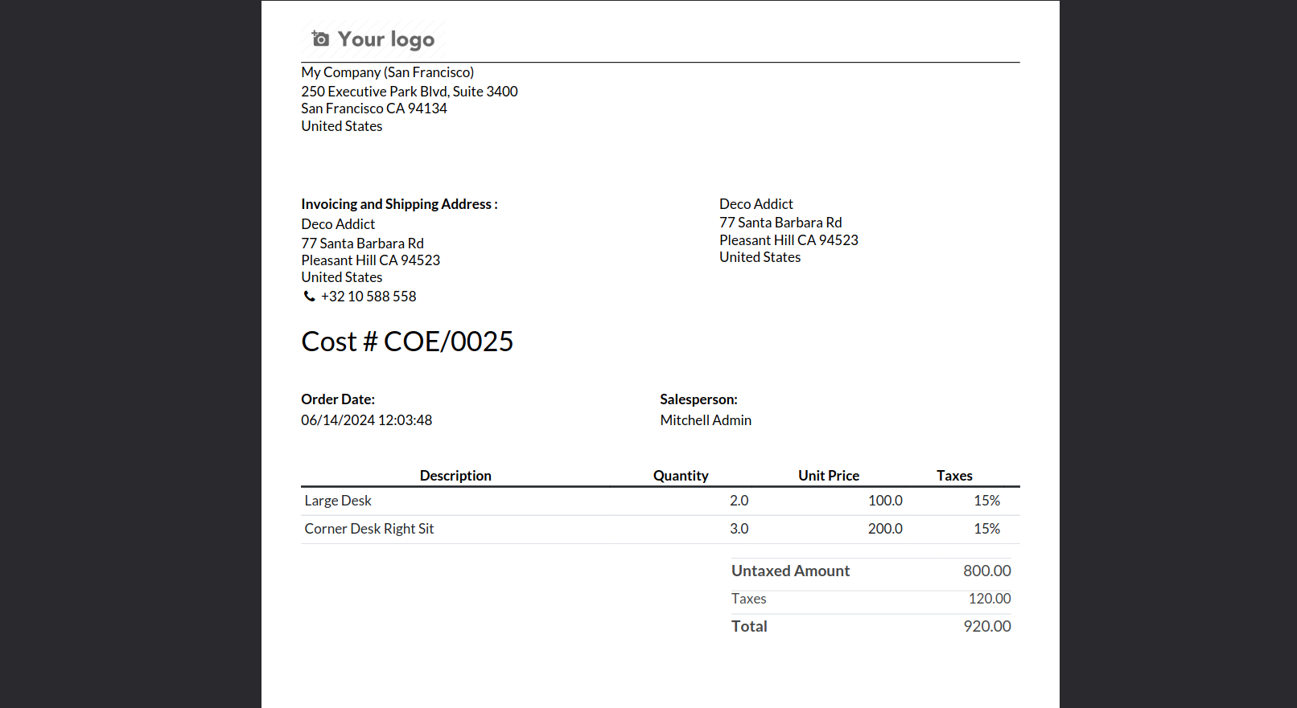Screen dimensions: 1297x708
Task: Click the 'Unit Price' column header
Action: click(x=829, y=476)
